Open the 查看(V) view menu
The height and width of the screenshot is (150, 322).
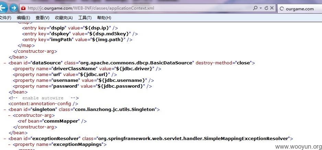click(x=43, y=18)
